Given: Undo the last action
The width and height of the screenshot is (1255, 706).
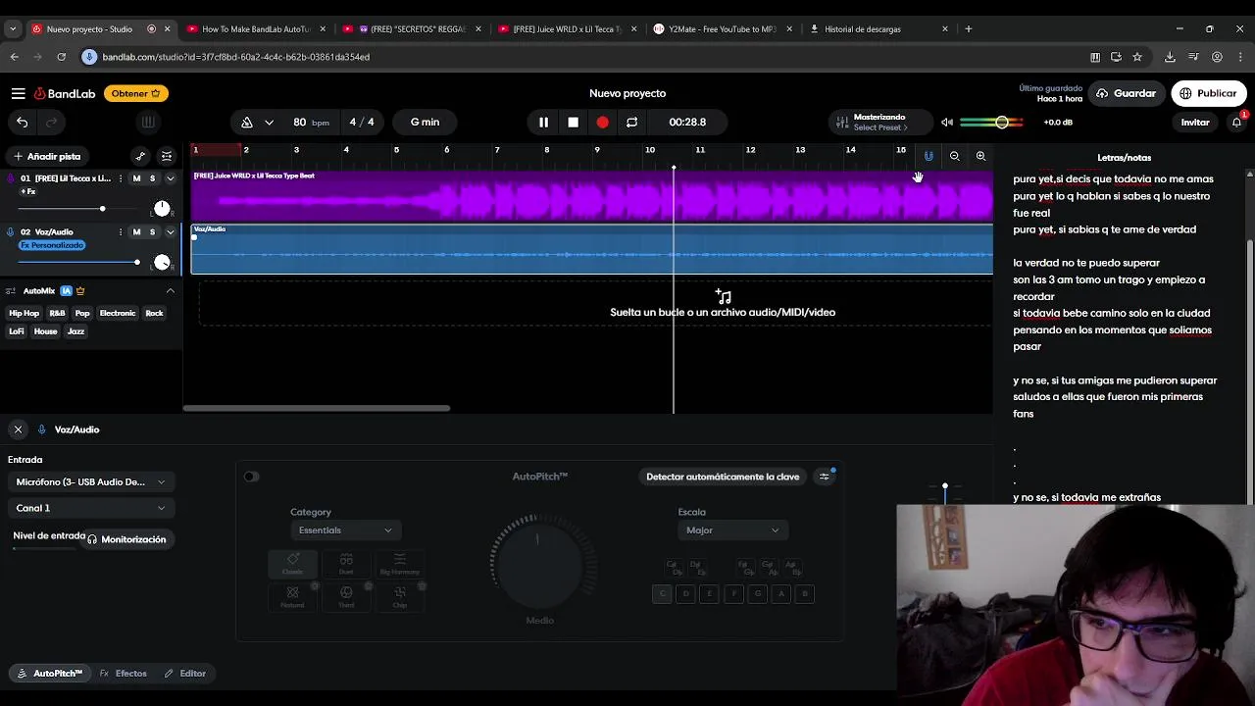Looking at the screenshot, I should click(x=23, y=123).
